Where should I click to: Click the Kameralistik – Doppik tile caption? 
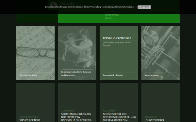click(113, 75)
